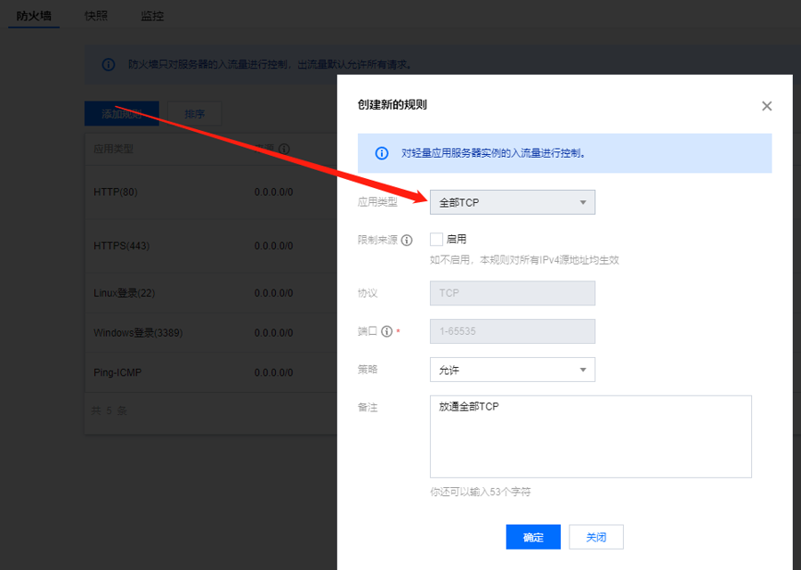The width and height of the screenshot is (801, 570).
Task: Click the info icon in firewall notice bar
Action: [109, 65]
